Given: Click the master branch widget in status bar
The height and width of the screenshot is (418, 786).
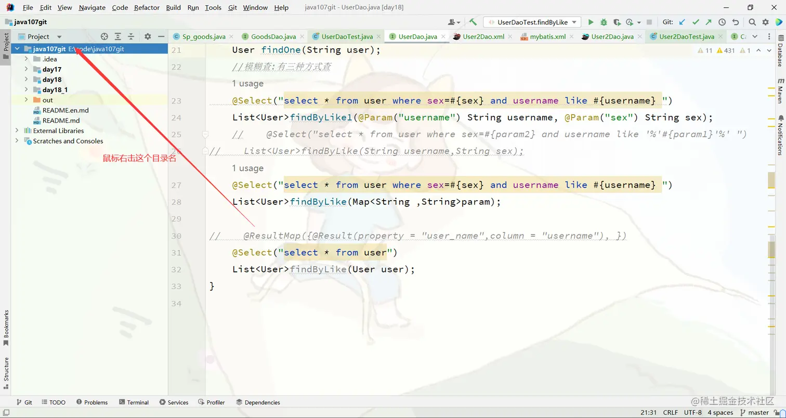Looking at the screenshot, I should click(x=755, y=412).
